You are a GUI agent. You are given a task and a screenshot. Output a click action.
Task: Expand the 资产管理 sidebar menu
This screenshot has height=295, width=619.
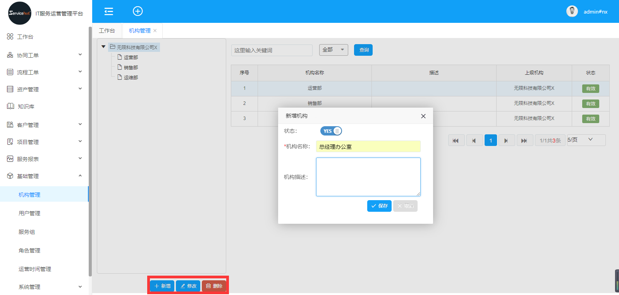pos(44,89)
